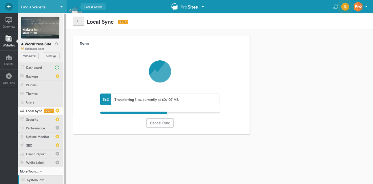The height and width of the screenshot is (184, 373).
Task: Open the Overview section
Action: point(9,23)
